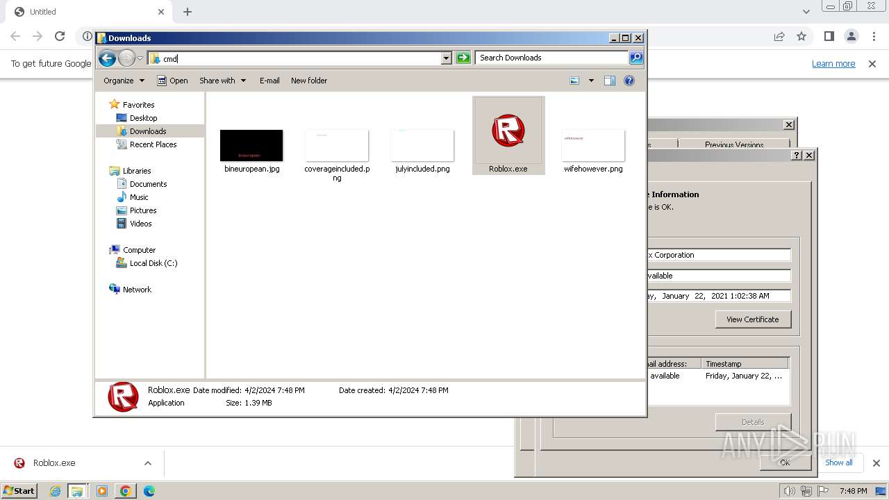Click the Chrome forward navigation arrow
The image size is (889, 500).
tap(38, 36)
